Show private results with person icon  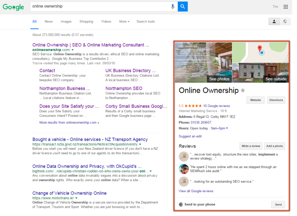click(x=274, y=22)
